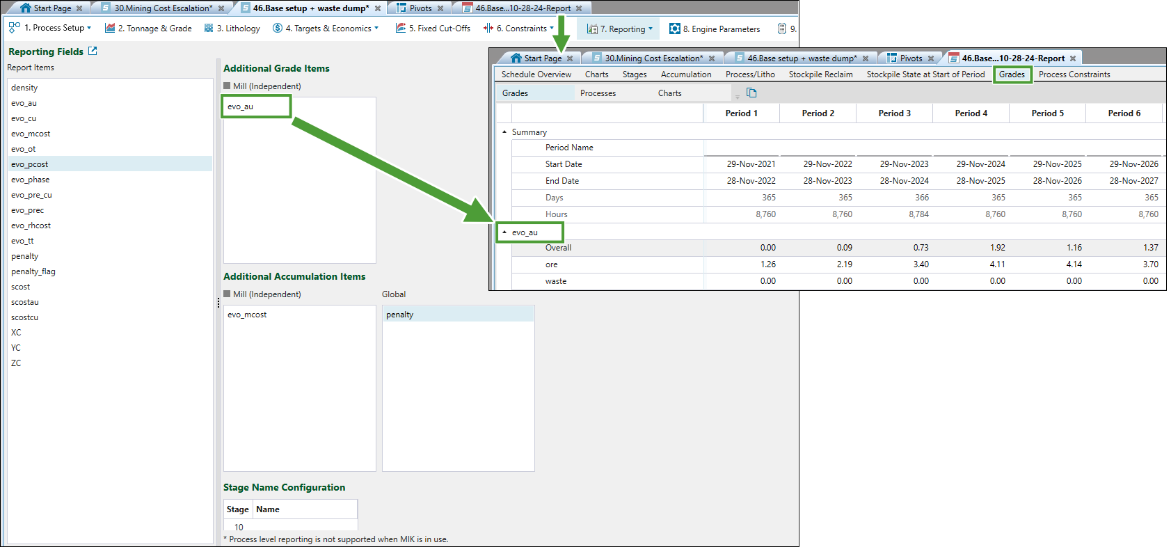Select the Charts sub-tab beside Processes
Screen dimensions: 1171x547
click(670, 93)
